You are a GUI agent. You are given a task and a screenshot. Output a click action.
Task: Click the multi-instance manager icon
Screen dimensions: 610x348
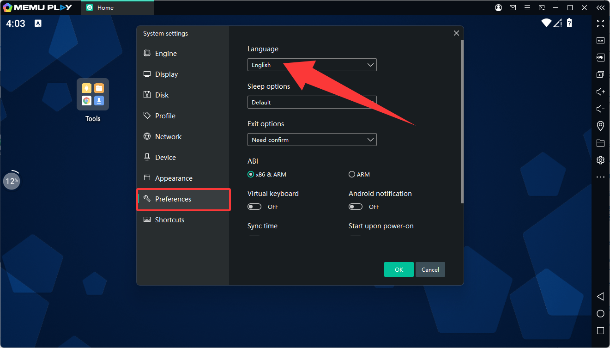[600, 75]
